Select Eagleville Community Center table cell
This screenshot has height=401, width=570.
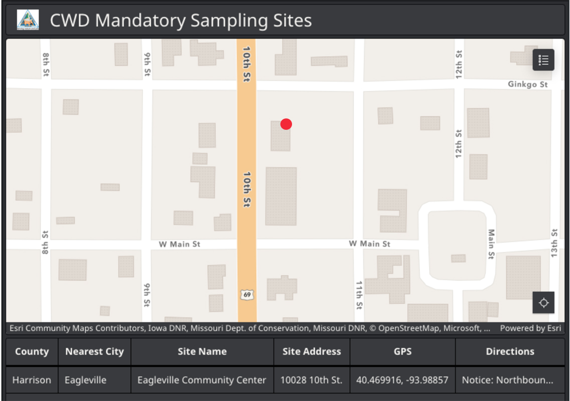(x=202, y=380)
